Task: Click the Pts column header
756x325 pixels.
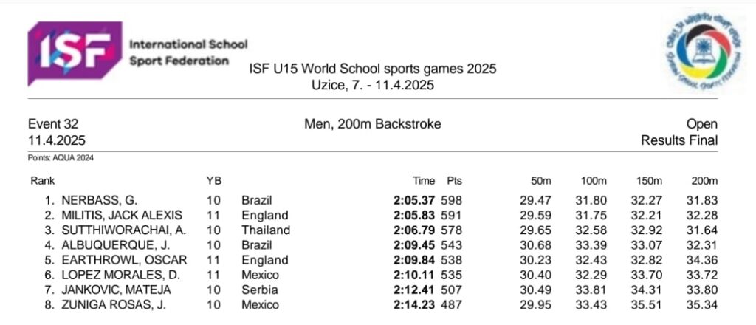Action: (454, 181)
